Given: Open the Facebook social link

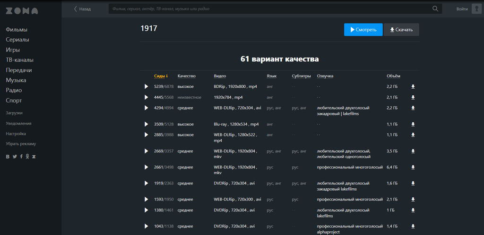Looking at the screenshot, I should click(21, 157).
